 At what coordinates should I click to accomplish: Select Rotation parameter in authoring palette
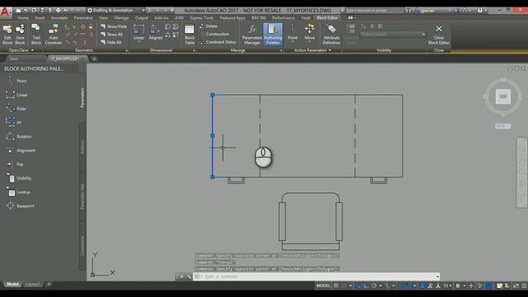18,136
